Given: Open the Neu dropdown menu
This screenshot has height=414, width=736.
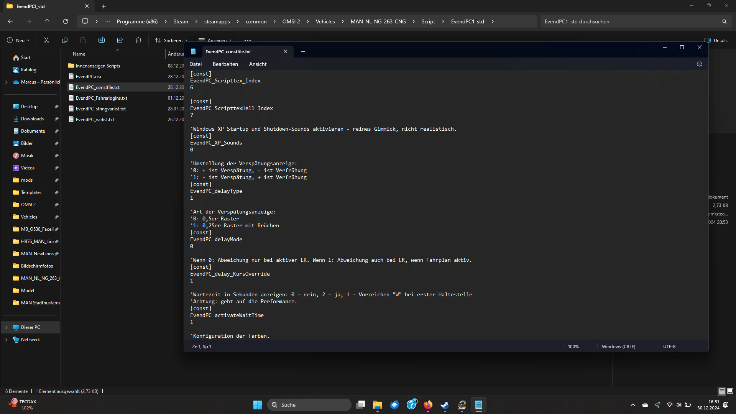Looking at the screenshot, I should click(x=18, y=40).
